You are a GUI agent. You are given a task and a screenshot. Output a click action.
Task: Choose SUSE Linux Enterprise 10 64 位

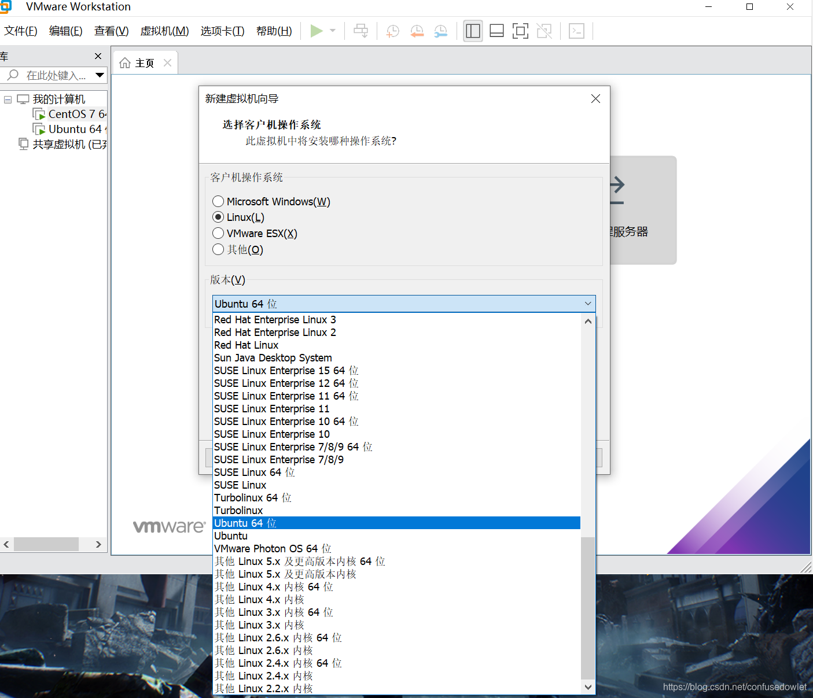coord(396,422)
